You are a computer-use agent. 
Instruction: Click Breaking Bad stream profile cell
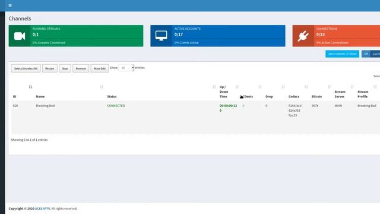[367, 106]
